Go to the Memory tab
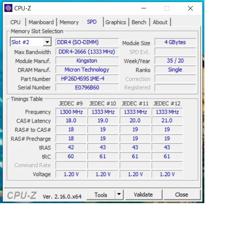This screenshot has width=239, height=239. pyautogui.click(x=69, y=22)
